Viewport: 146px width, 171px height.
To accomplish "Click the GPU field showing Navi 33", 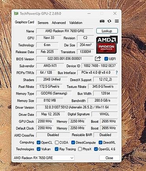I will pos(49,38).
